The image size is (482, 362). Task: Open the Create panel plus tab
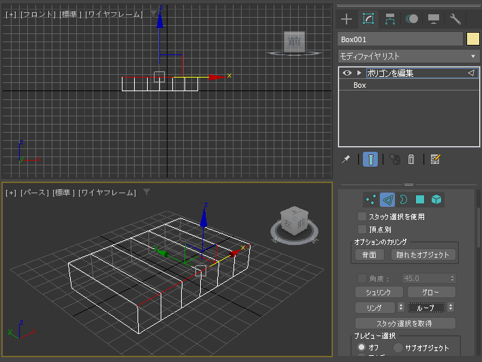(x=347, y=19)
